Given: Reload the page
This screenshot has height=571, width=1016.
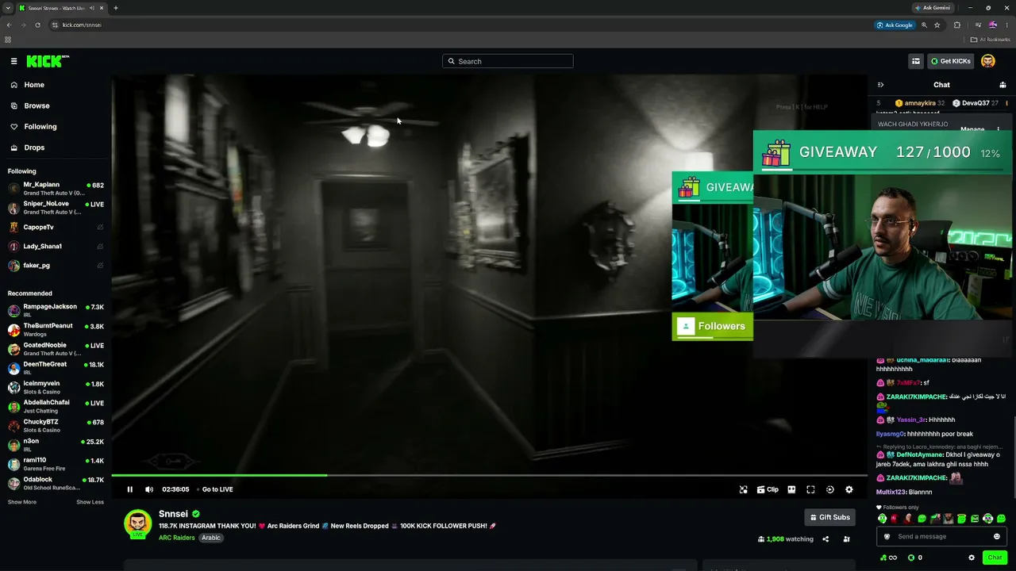Looking at the screenshot, I should (x=37, y=25).
